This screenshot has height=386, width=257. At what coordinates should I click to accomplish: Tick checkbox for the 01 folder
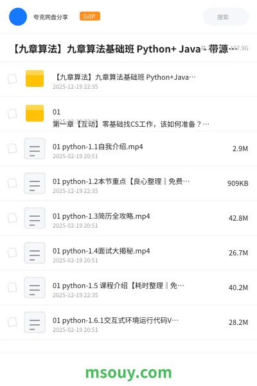click(x=12, y=114)
